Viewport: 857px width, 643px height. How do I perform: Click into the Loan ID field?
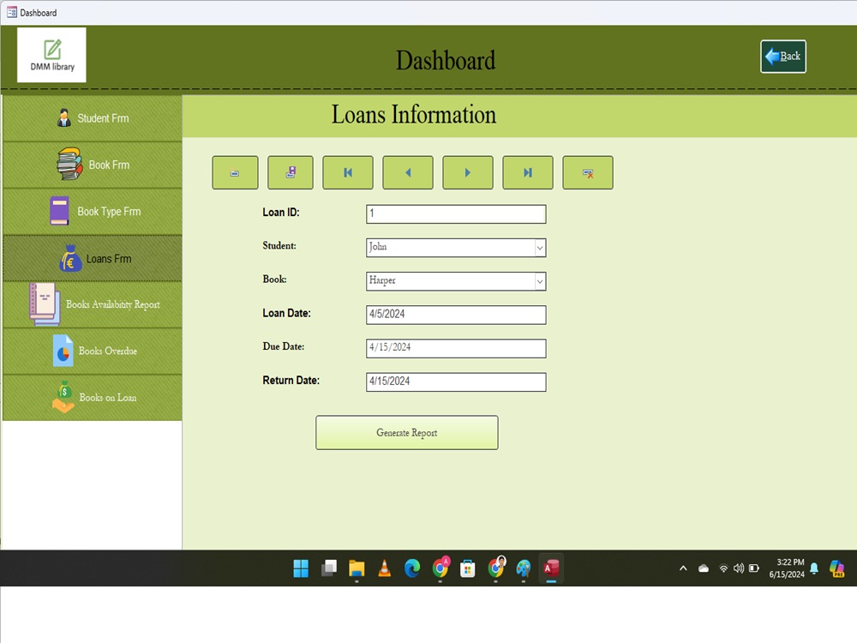pyautogui.click(x=456, y=213)
